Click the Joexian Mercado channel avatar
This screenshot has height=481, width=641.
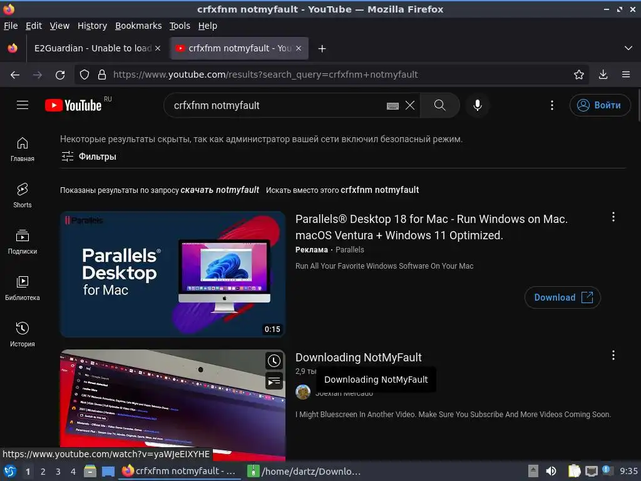(x=303, y=392)
